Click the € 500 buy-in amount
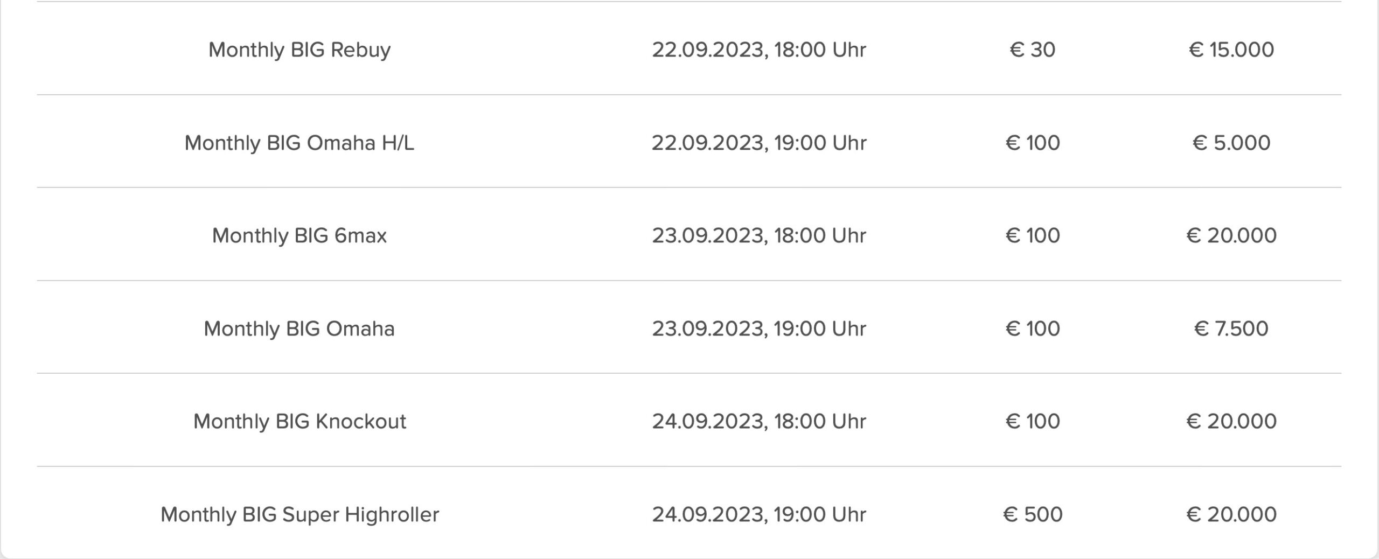Viewport: 1379px width, 559px height. point(1032,514)
